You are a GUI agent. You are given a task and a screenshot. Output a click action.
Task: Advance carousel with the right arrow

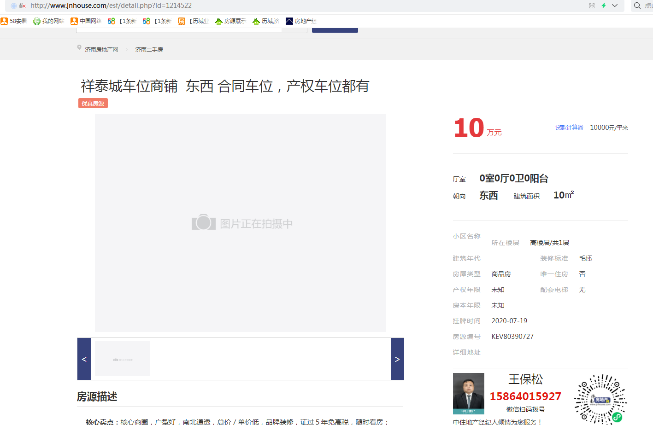(x=397, y=359)
